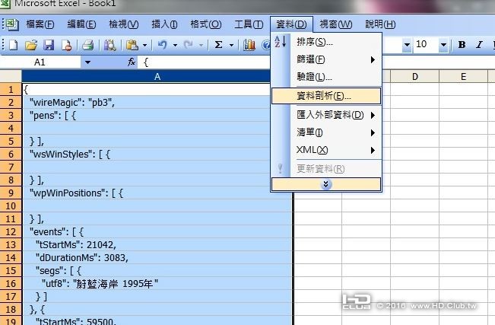Open the 檢視(V) menu
The width and height of the screenshot is (495, 325).
[123, 24]
